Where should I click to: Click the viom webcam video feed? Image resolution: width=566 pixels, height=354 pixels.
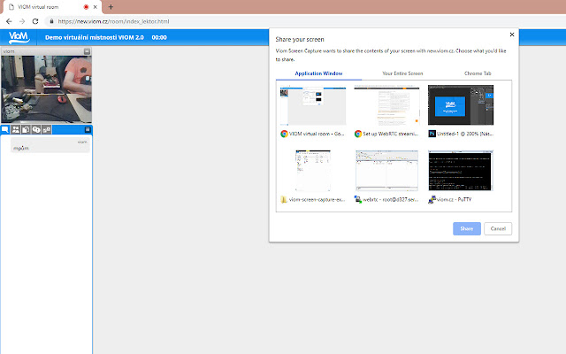[46, 88]
